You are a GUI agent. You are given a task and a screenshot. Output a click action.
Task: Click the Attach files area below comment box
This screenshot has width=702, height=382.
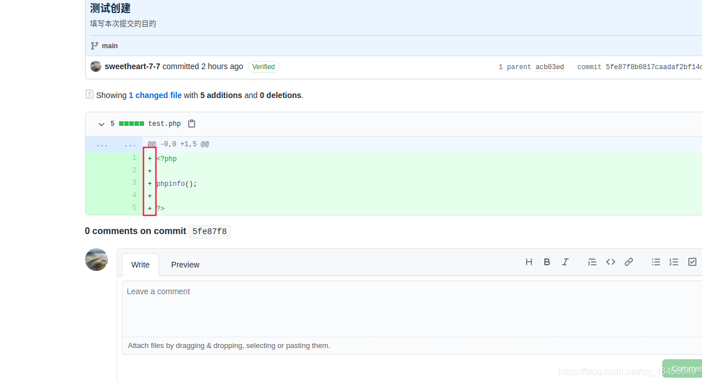(x=412, y=345)
